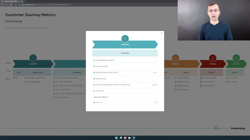Select the 'Created account' metric row
250x140 pixels.
coord(125,79)
